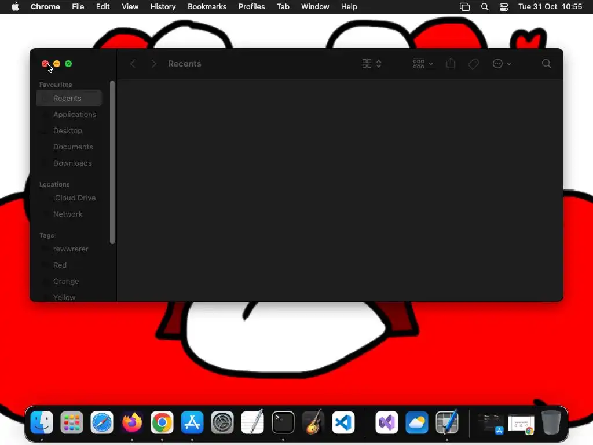
Task: Click the Favourites section header
Action: click(56, 85)
